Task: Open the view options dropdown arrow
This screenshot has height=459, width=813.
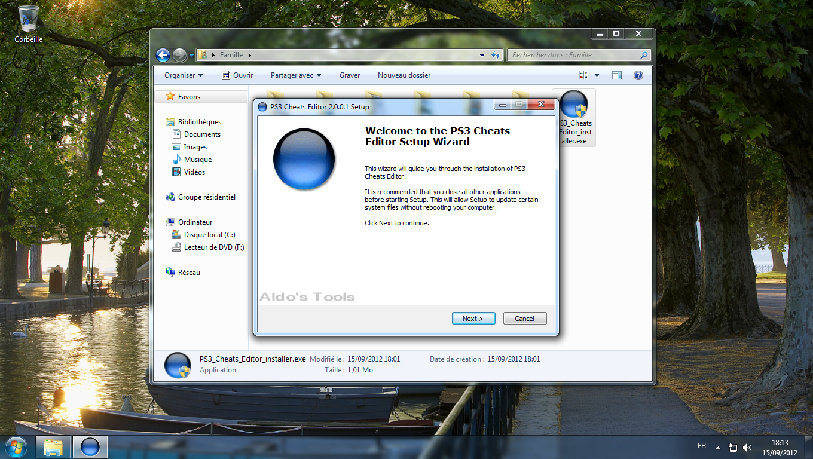Action: pos(597,75)
